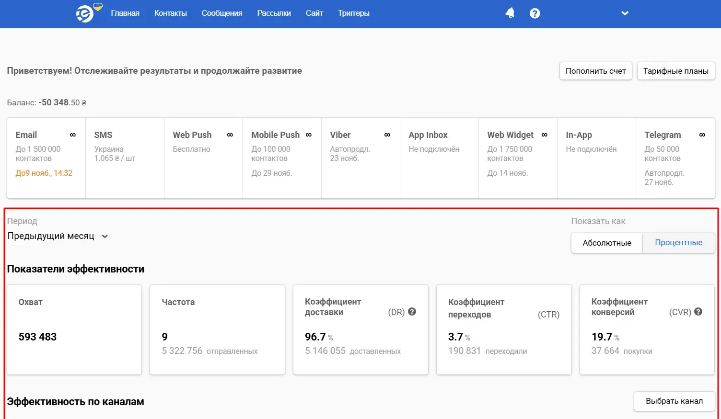Open the DR tooltip help icon
Image resolution: width=721 pixels, height=419 pixels.
[411, 312]
